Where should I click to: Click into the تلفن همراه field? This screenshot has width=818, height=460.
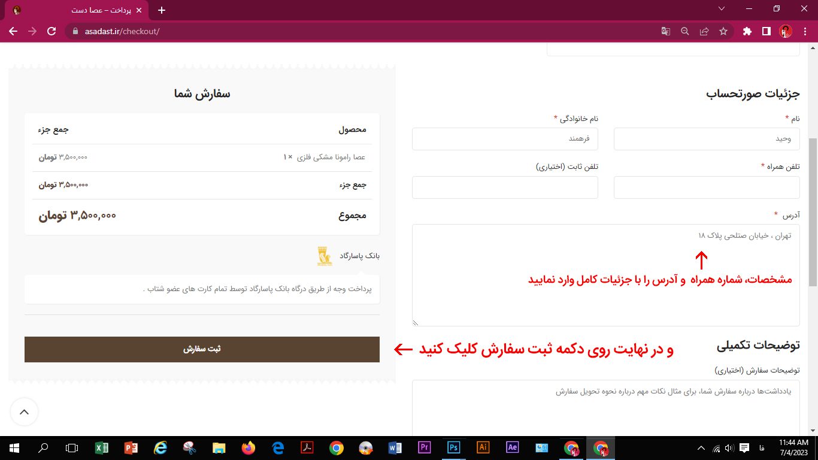click(707, 187)
